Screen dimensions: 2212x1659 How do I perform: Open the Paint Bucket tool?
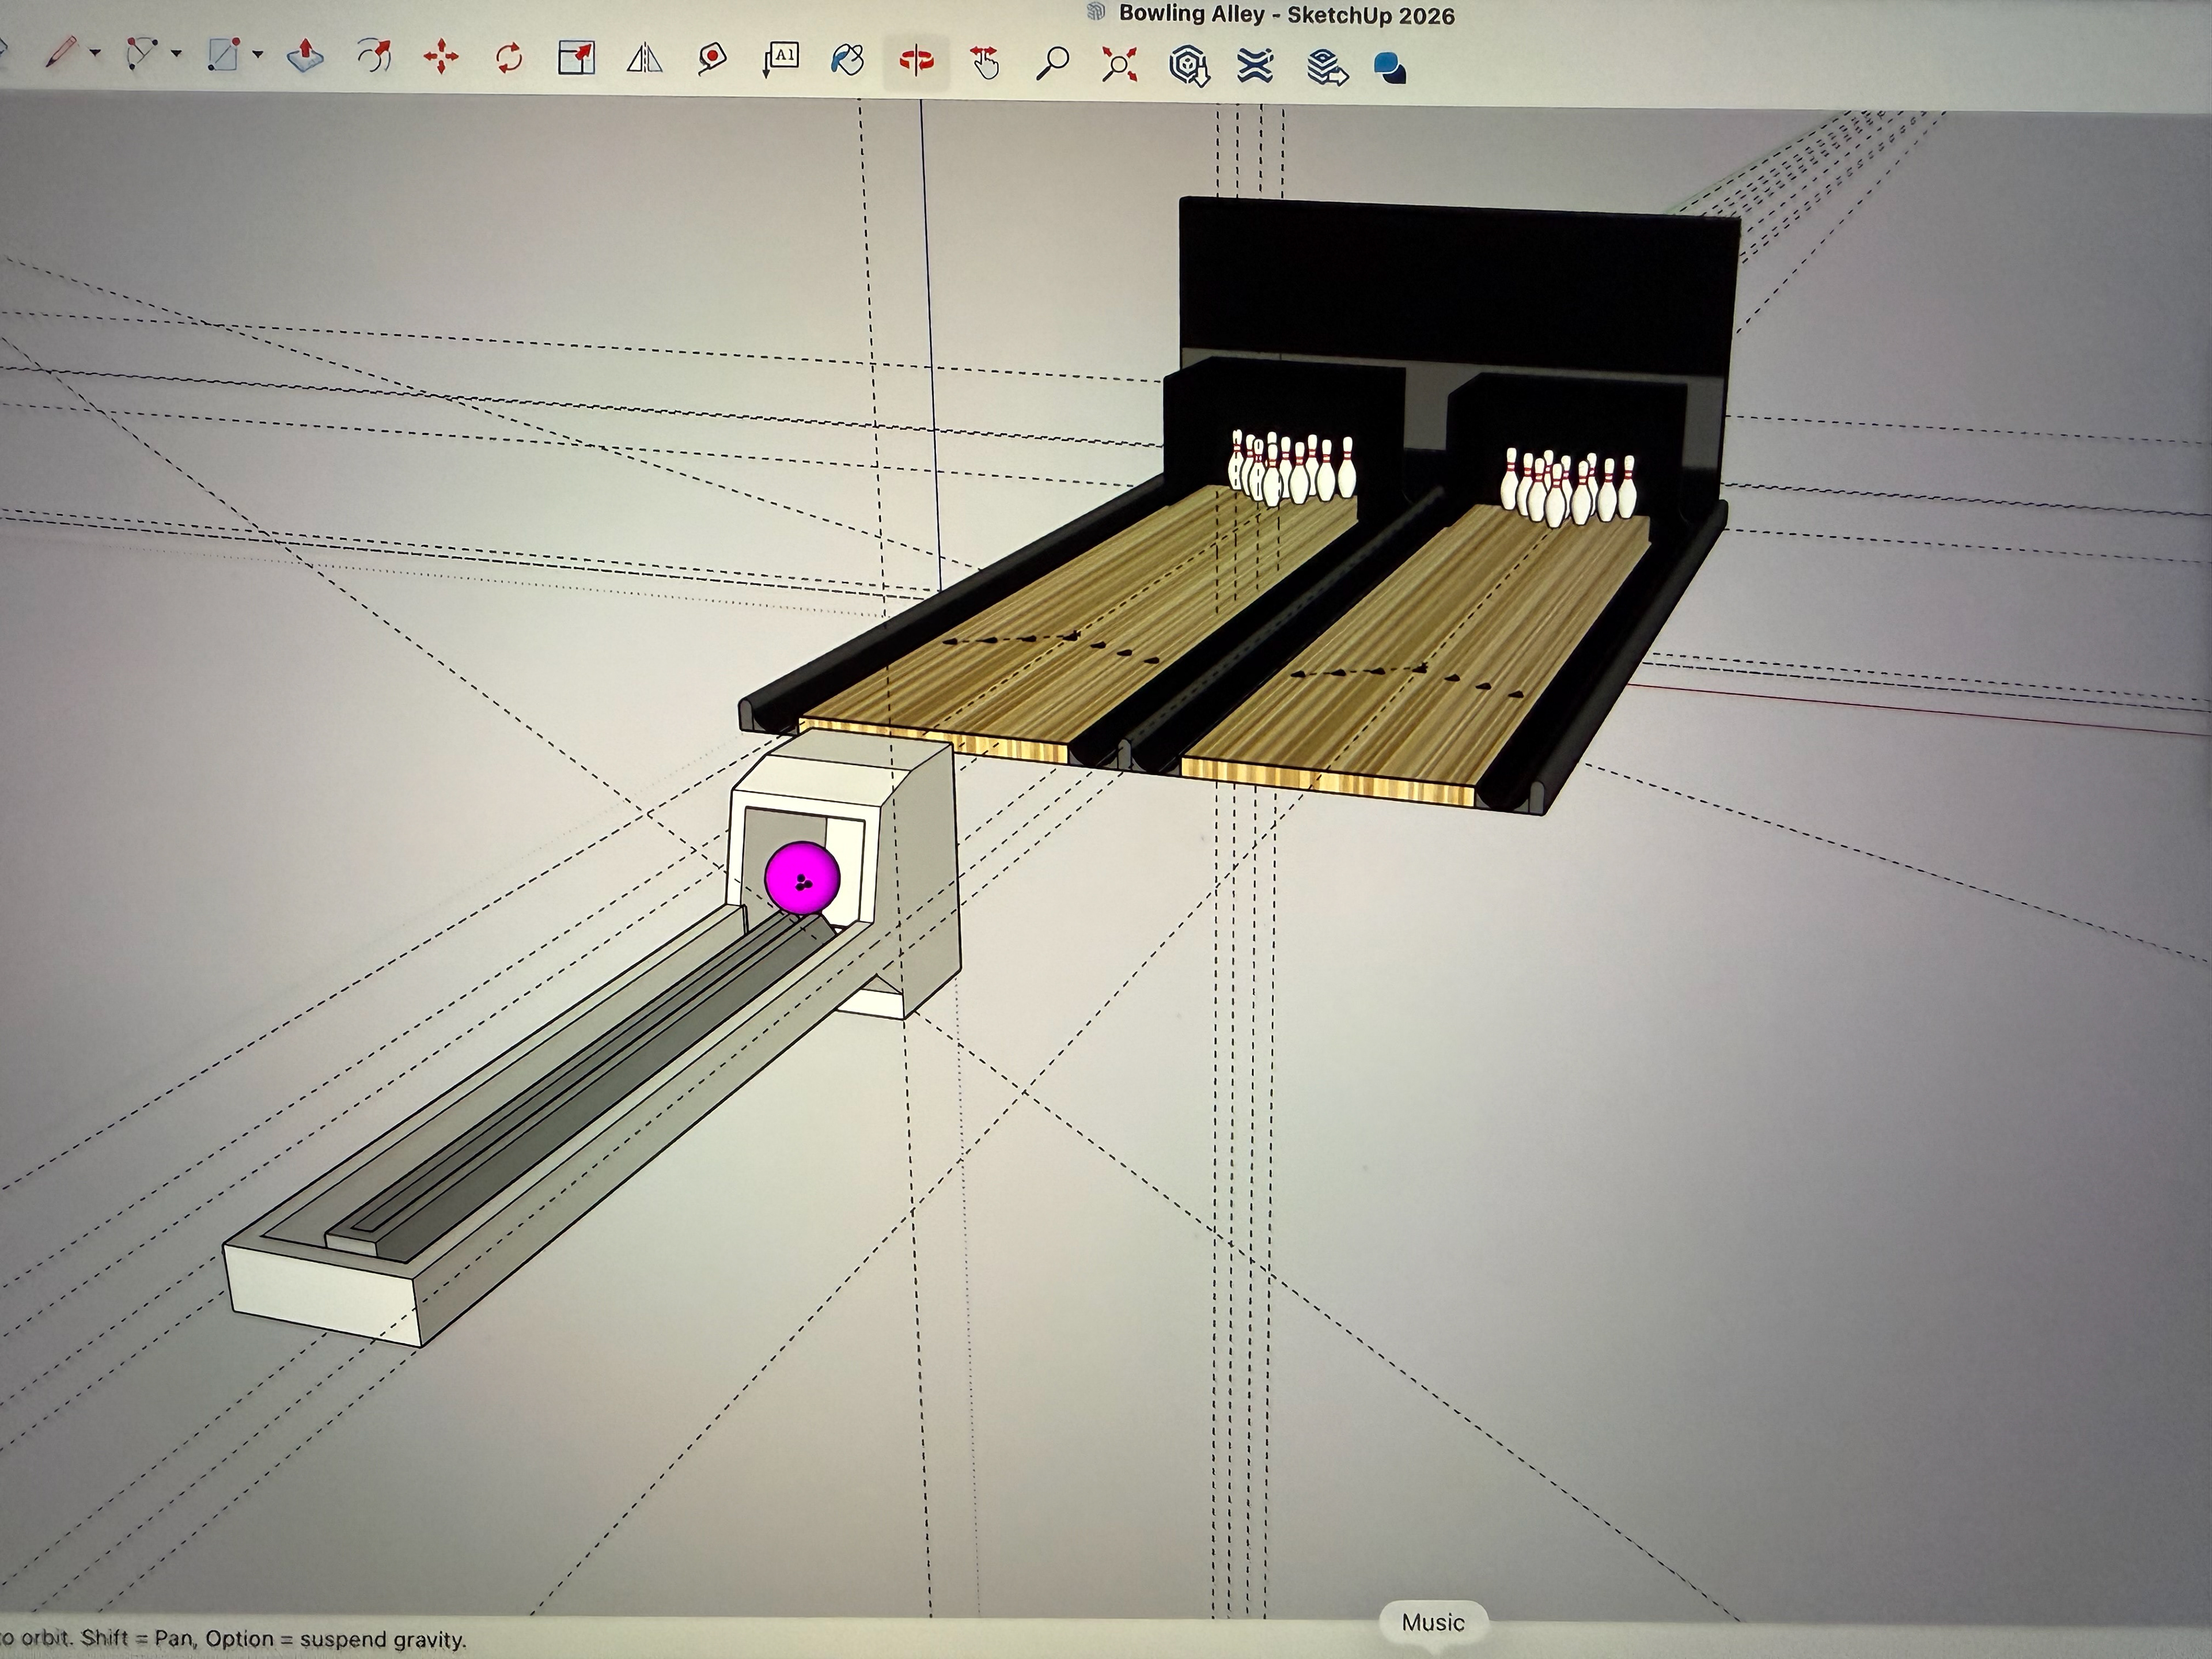pyautogui.click(x=847, y=60)
